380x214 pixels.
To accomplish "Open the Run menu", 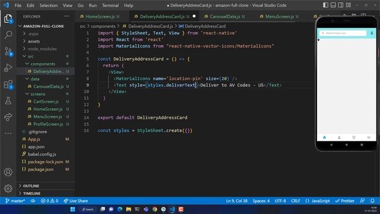I will click(x=93, y=5).
